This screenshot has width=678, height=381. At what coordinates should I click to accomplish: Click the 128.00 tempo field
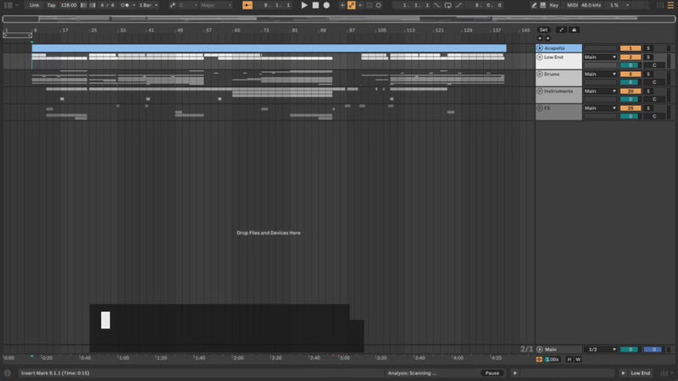(x=69, y=5)
